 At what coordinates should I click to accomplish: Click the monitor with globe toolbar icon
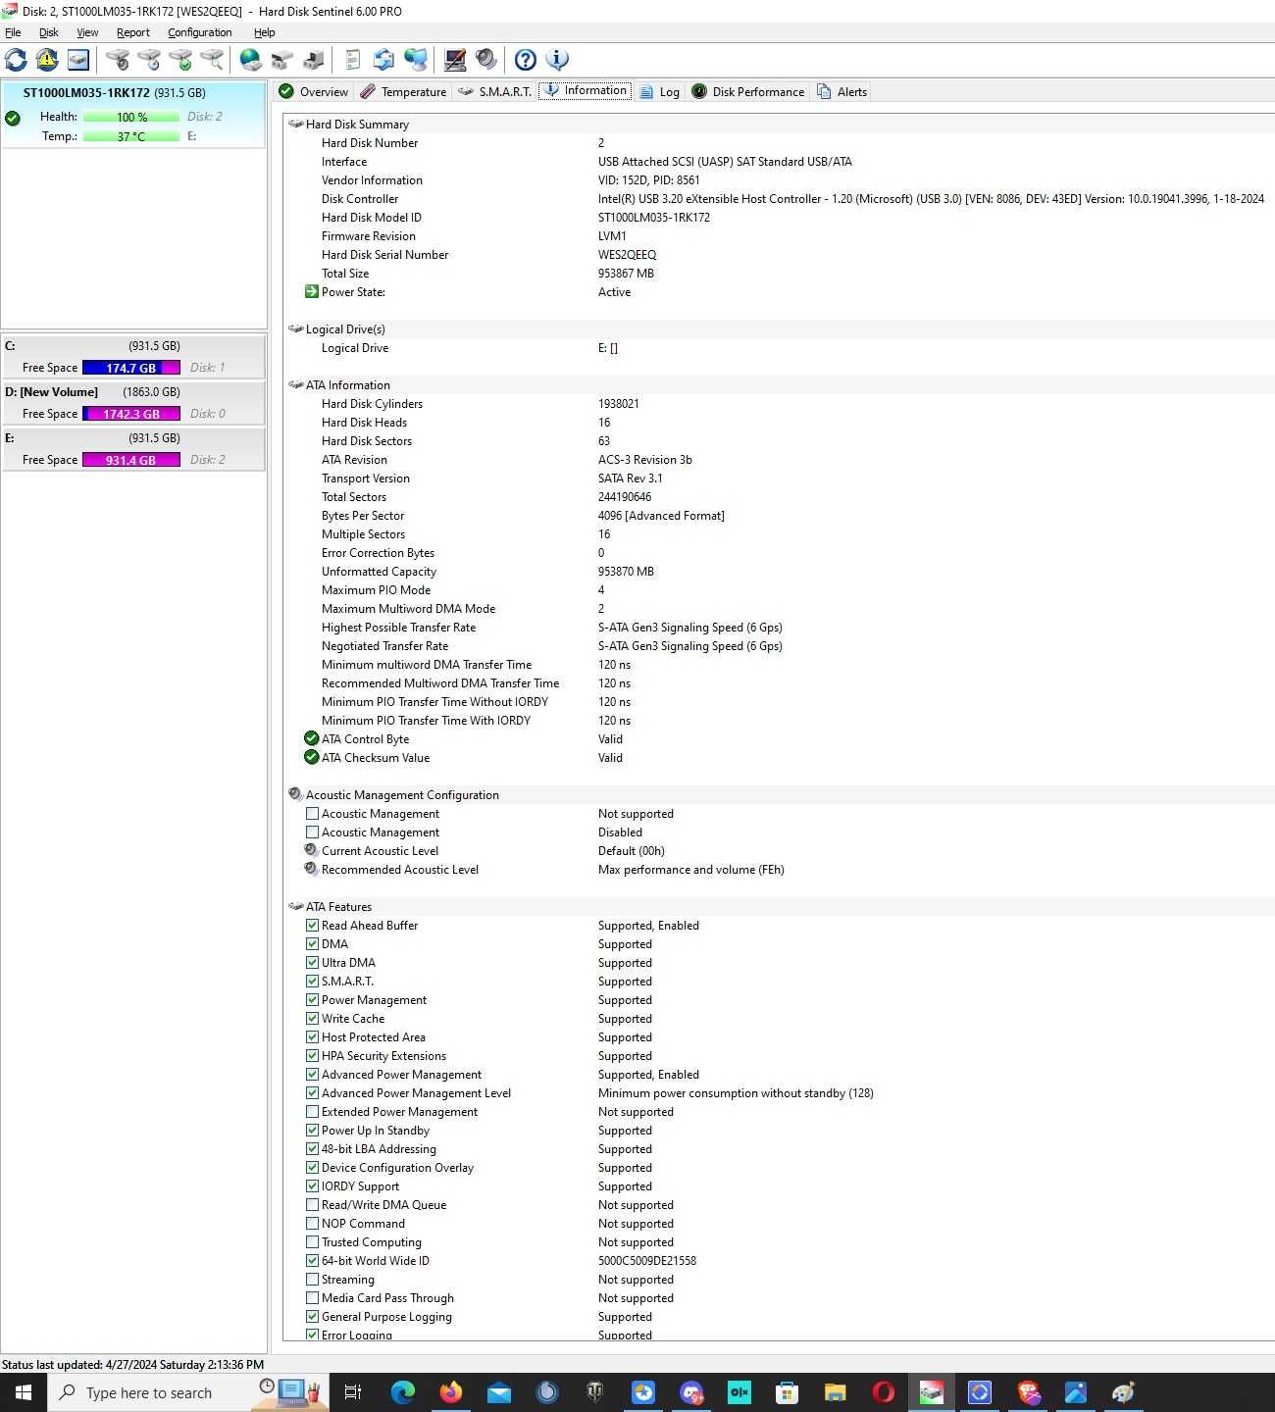416,60
